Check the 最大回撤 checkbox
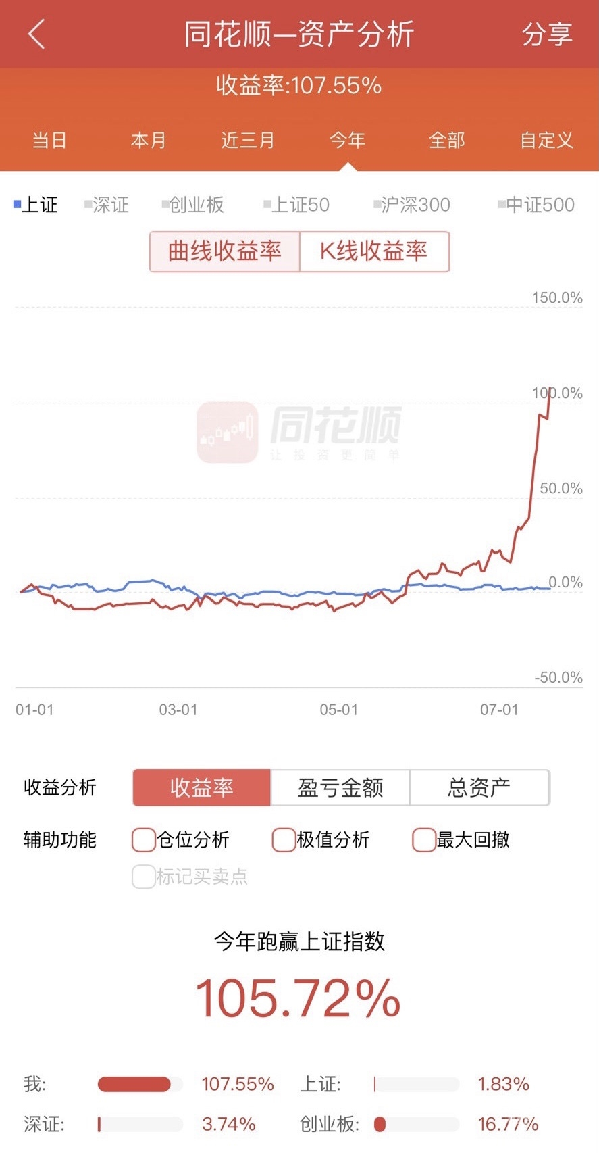The width and height of the screenshot is (599, 1153). point(424,839)
